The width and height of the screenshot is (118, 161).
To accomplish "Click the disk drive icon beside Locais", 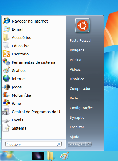I will coord(6,120).
